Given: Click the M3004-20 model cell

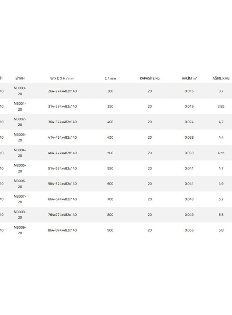Looking at the screenshot, I should (20, 153).
